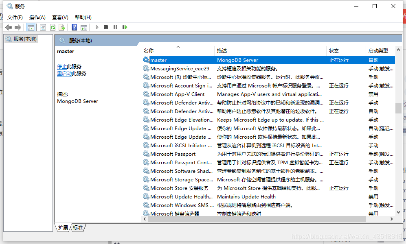Click the gear icon of master service

146,60
